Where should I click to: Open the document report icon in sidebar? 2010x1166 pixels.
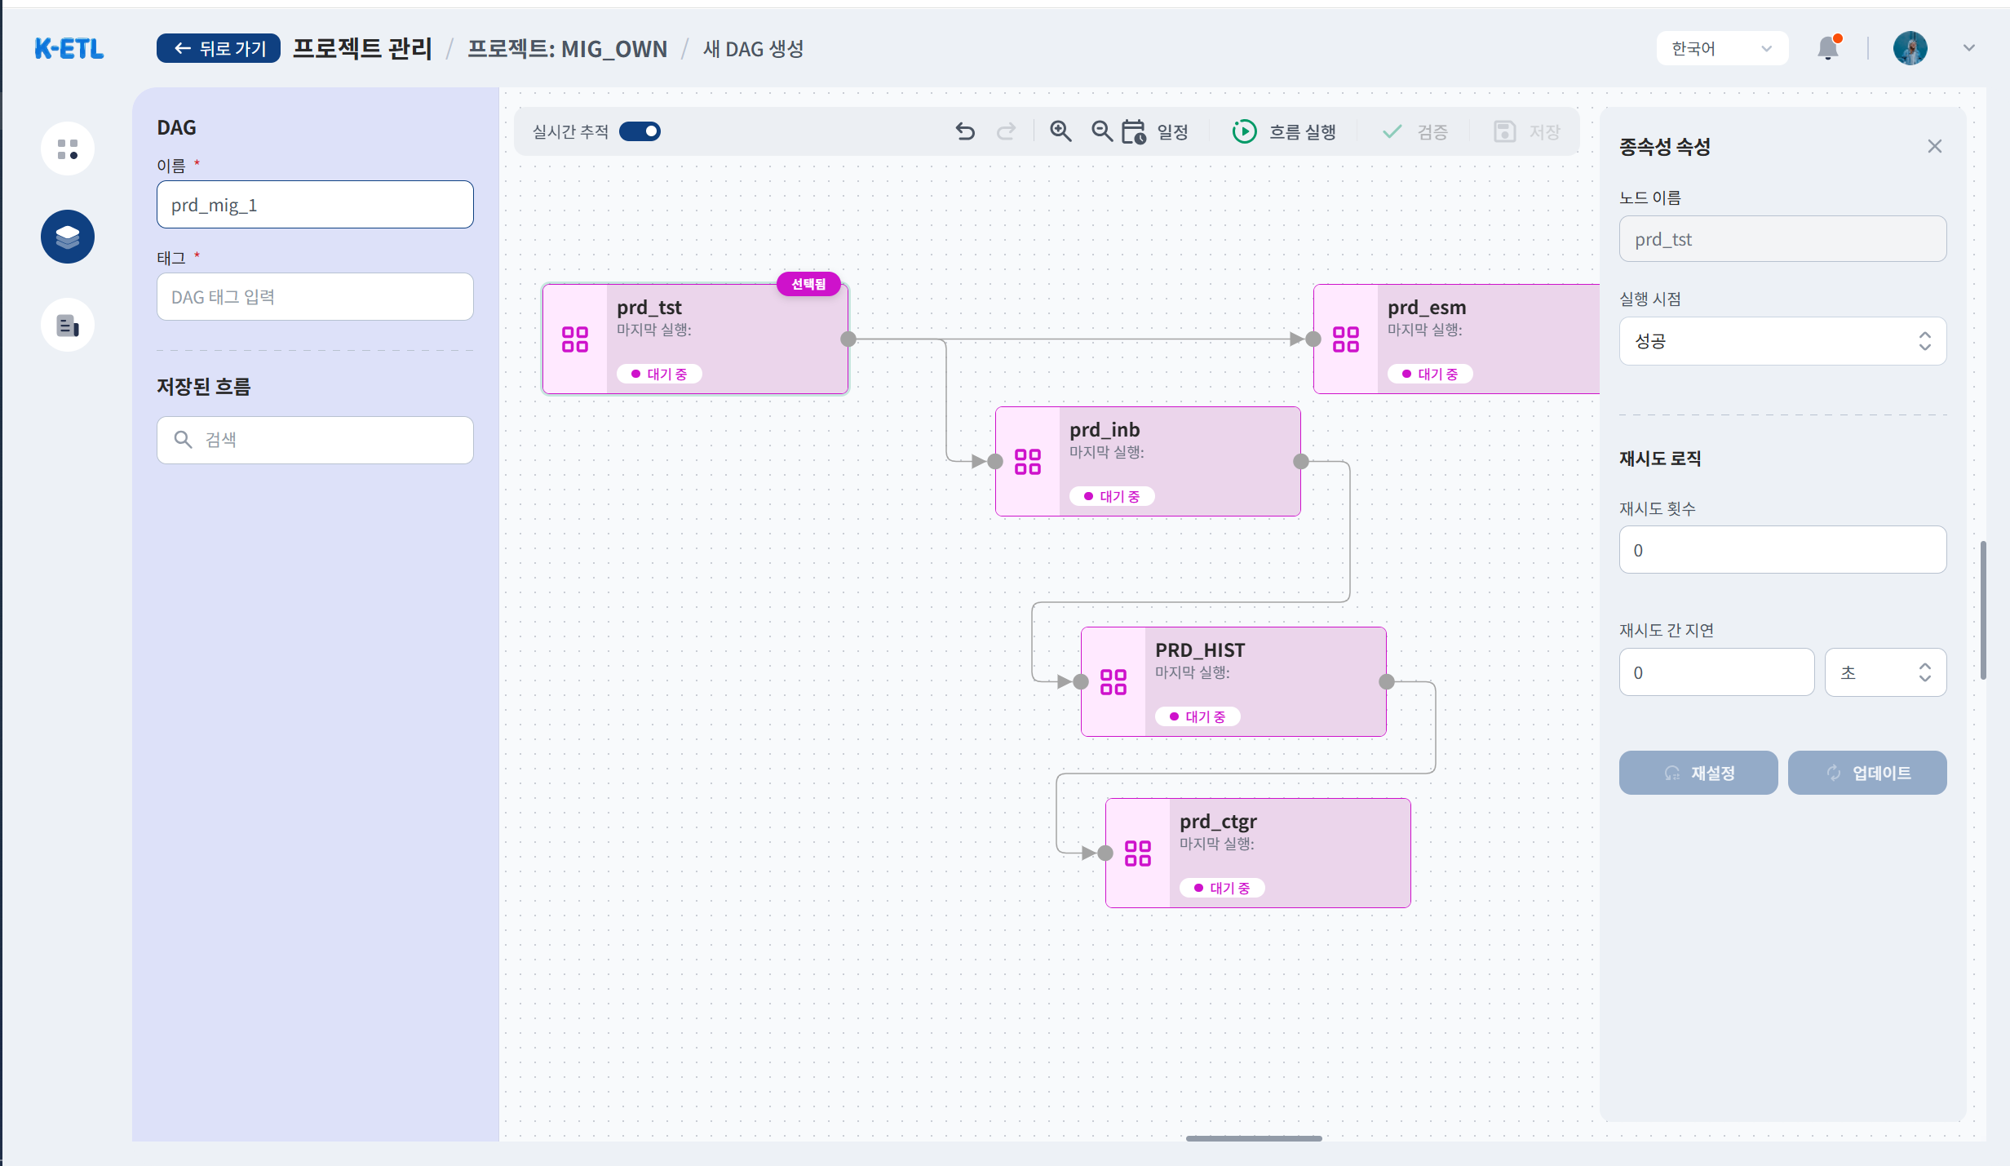coord(68,325)
